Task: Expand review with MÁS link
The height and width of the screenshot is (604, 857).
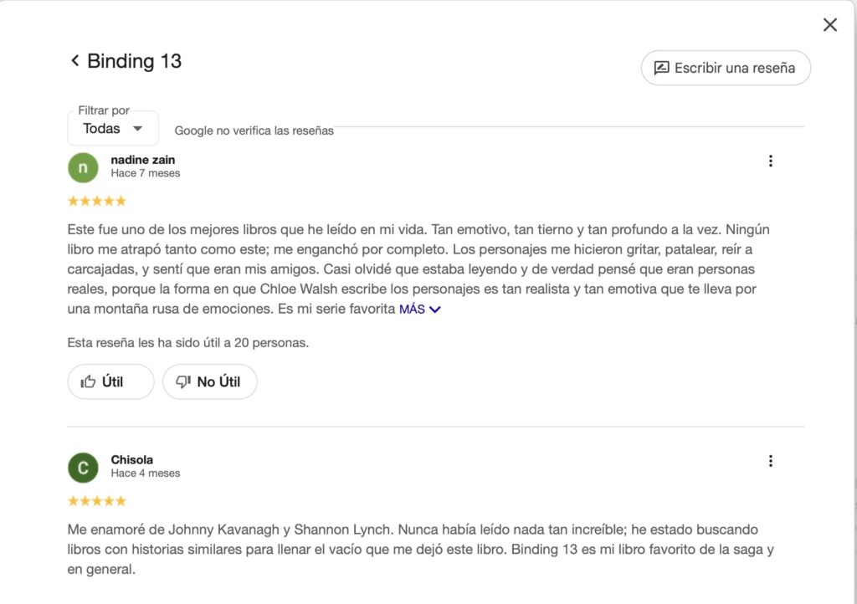Action: pos(412,310)
